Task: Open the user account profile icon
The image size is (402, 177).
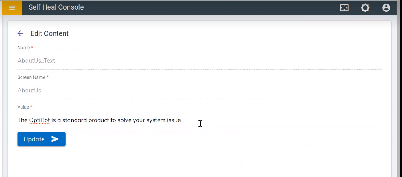Action: tap(386, 8)
